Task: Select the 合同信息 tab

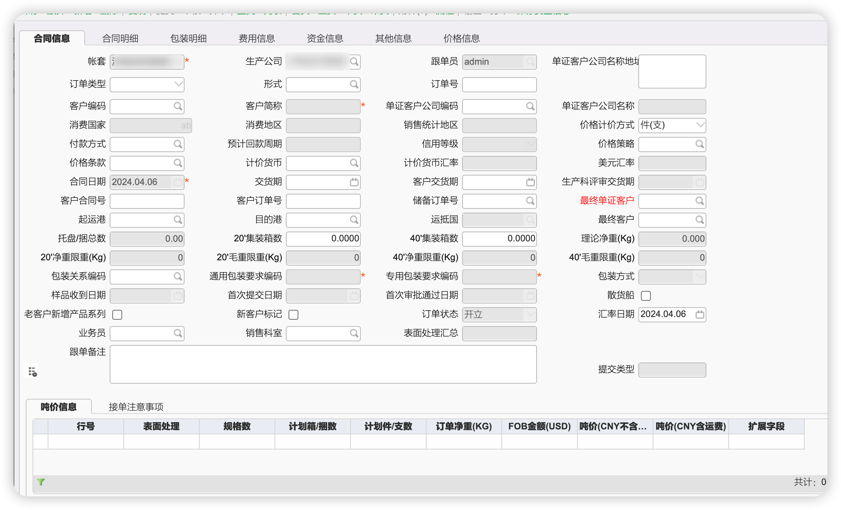Action: tap(52, 38)
